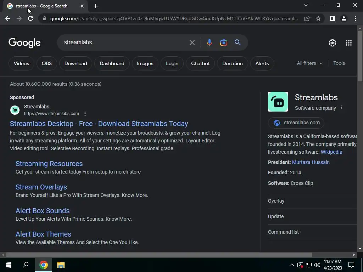Expand the All filters dropdown

pos(309,63)
